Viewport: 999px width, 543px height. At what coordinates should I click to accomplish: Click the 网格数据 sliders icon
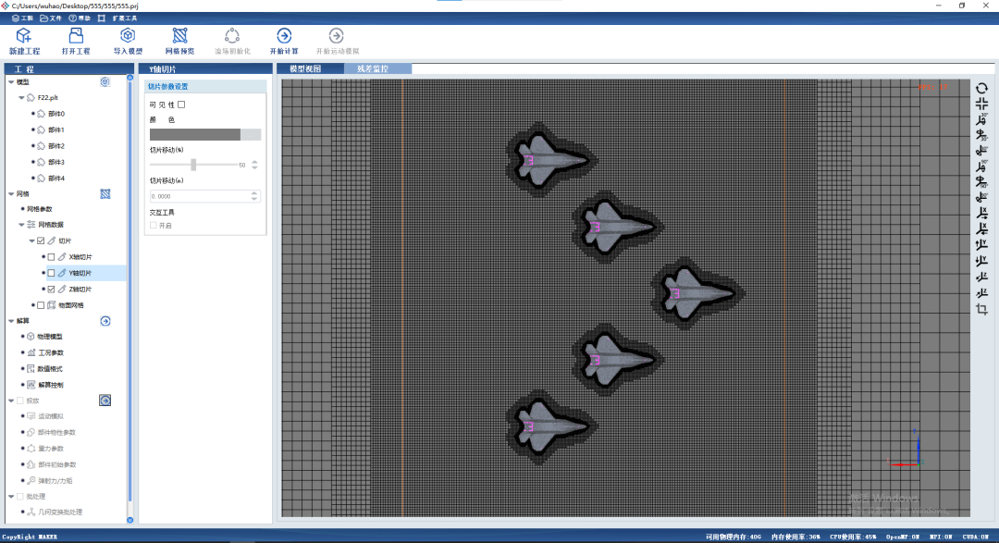(x=31, y=225)
